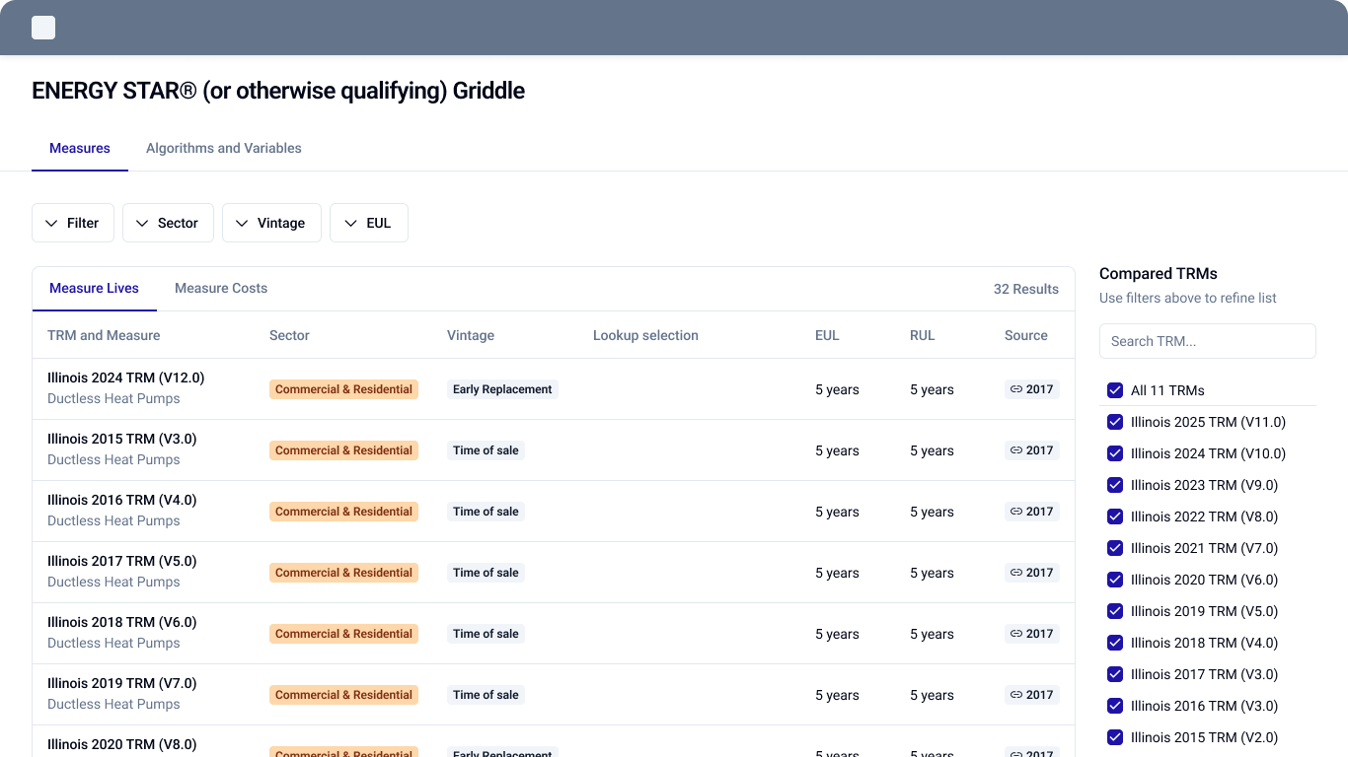Click the Search TRM input field
Screen dimensions: 1348x757
[x=1208, y=341]
